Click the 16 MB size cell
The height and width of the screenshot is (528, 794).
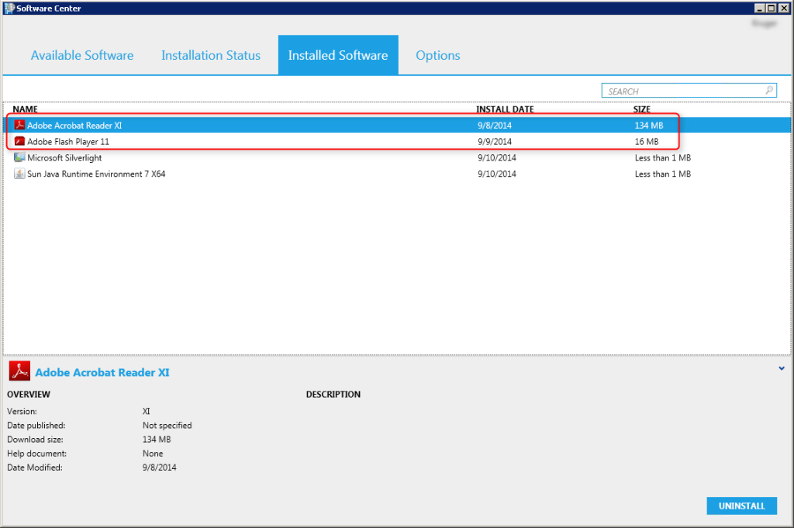[x=647, y=142]
